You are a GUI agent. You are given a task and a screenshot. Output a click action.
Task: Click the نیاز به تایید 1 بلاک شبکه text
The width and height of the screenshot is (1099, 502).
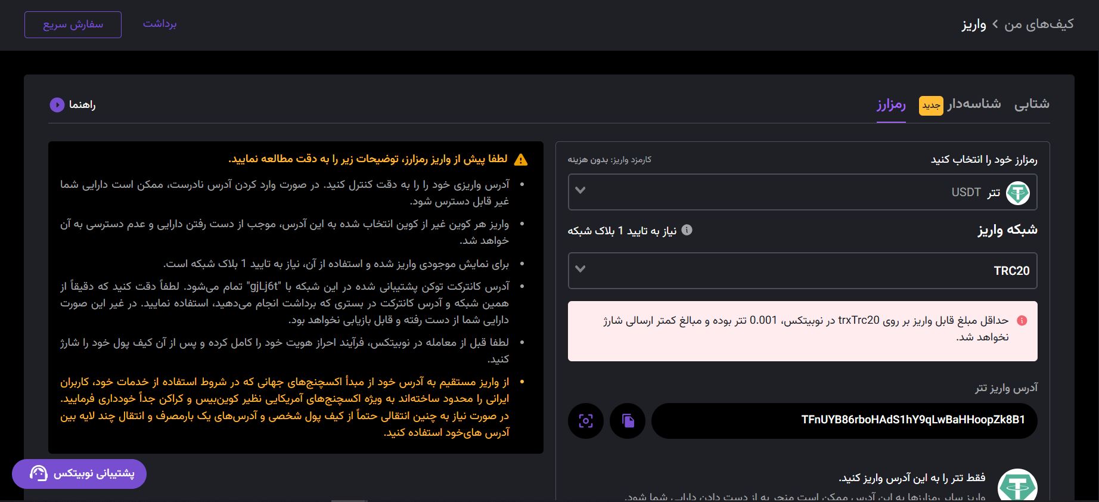pyautogui.click(x=622, y=231)
